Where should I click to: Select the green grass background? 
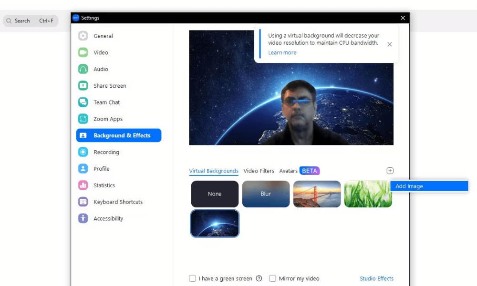[x=368, y=194]
